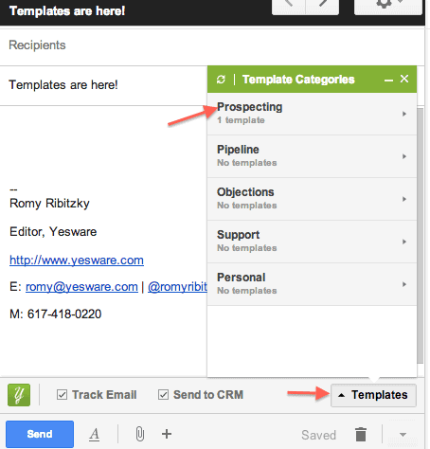Viewport: 430px width, 449px height.
Task: Collapse the Templates dropdown button
Action: [x=373, y=395]
